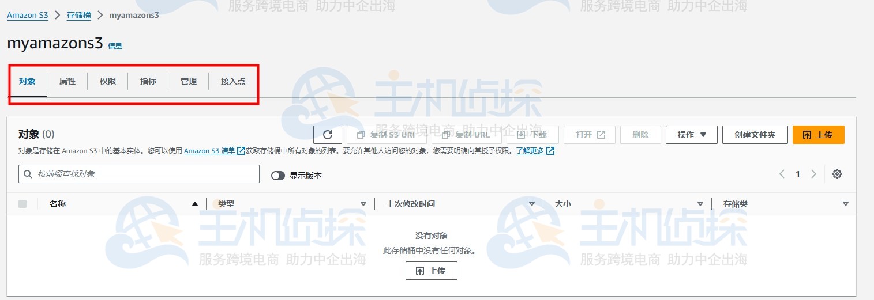Screen dimensions: 874x300
Task: Click the 创建文件夹 button
Action: pyautogui.click(x=755, y=135)
